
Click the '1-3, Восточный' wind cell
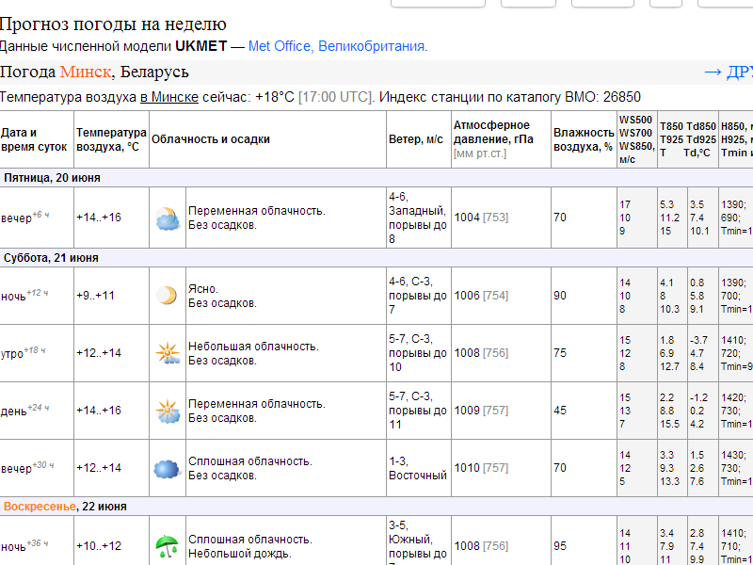(x=418, y=468)
